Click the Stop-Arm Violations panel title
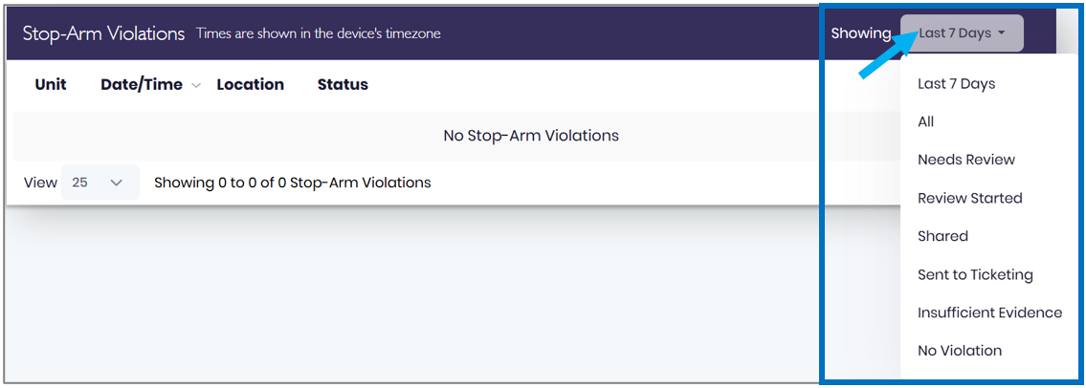 point(104,33)
